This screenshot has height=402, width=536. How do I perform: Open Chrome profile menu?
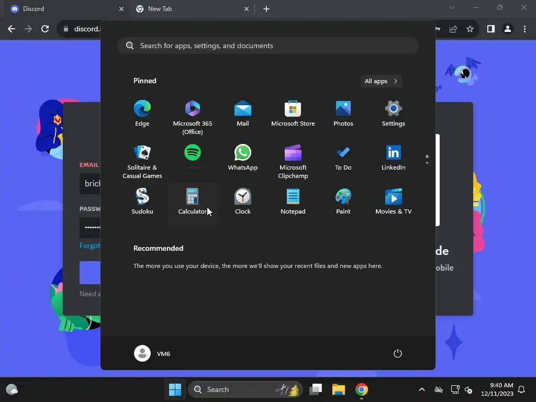pos(508,29)
